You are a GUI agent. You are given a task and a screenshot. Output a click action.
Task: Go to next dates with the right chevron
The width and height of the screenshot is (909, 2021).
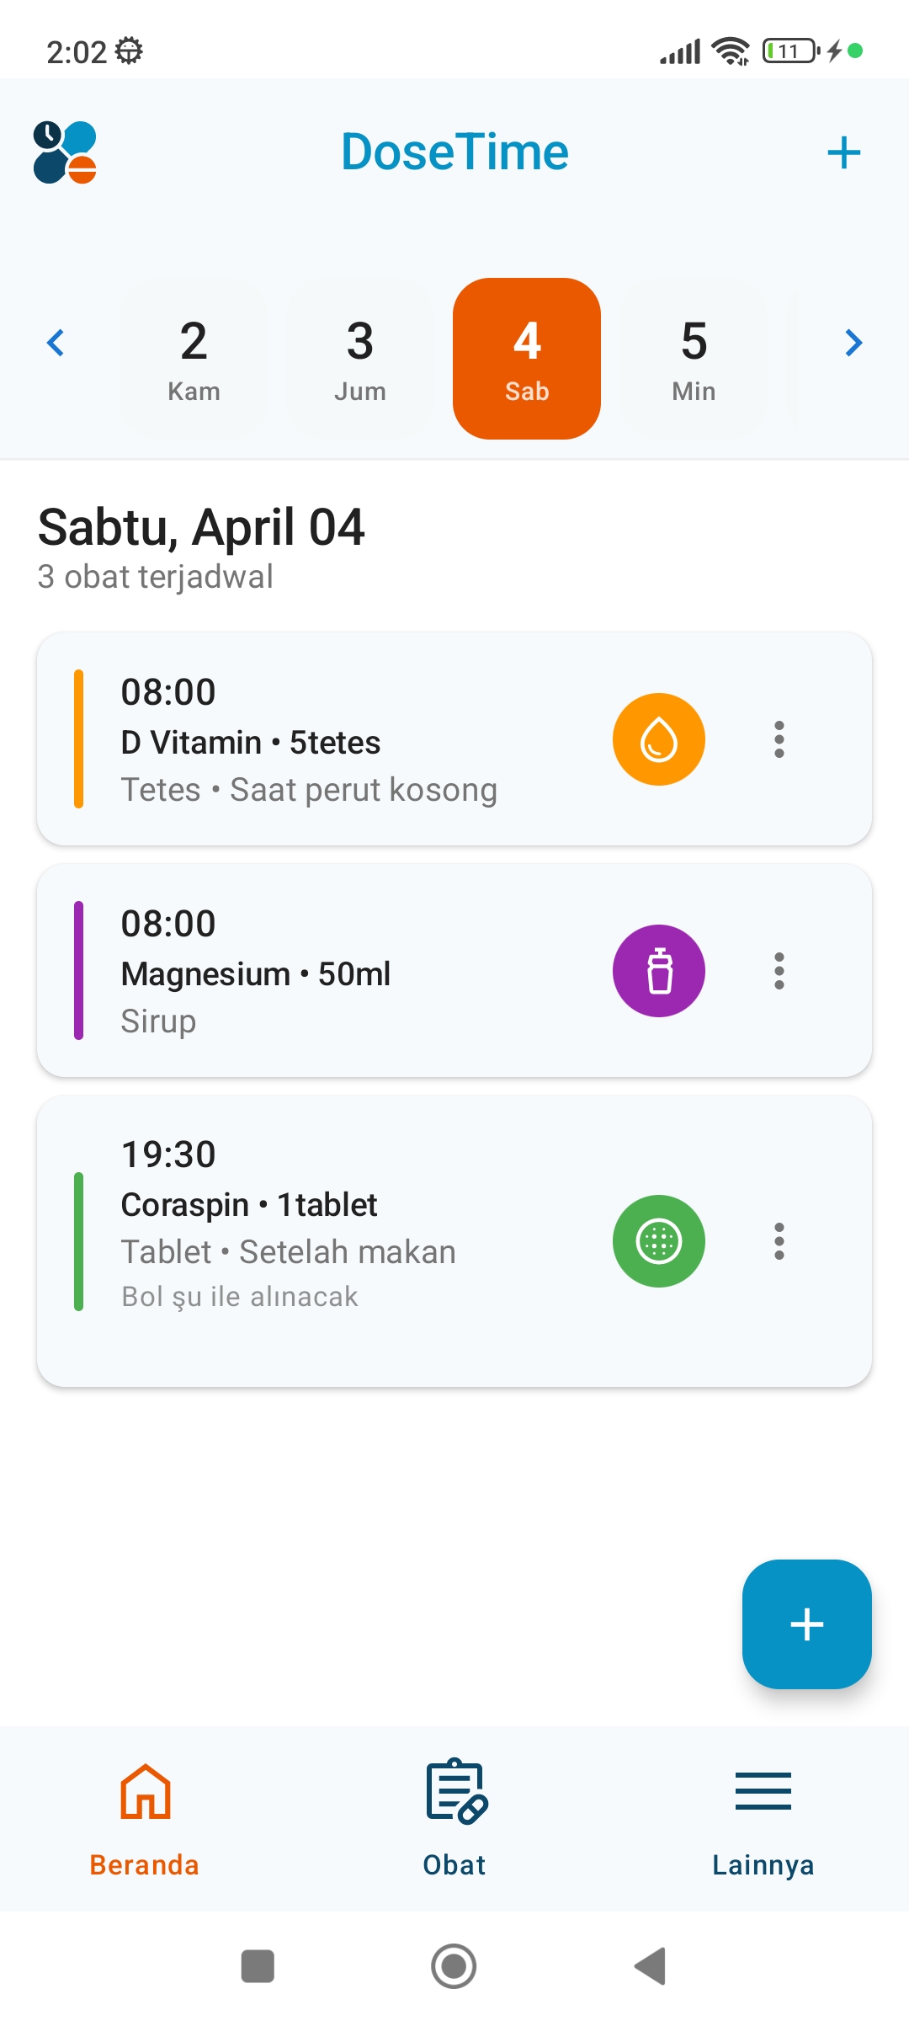point(853,343)
